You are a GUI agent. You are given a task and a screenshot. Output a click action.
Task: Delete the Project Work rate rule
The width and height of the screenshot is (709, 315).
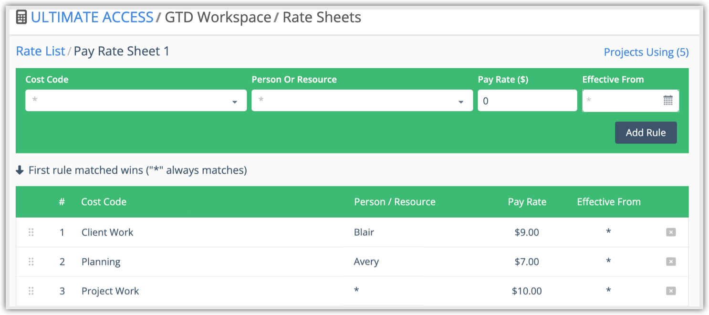(x=670, y=291)
